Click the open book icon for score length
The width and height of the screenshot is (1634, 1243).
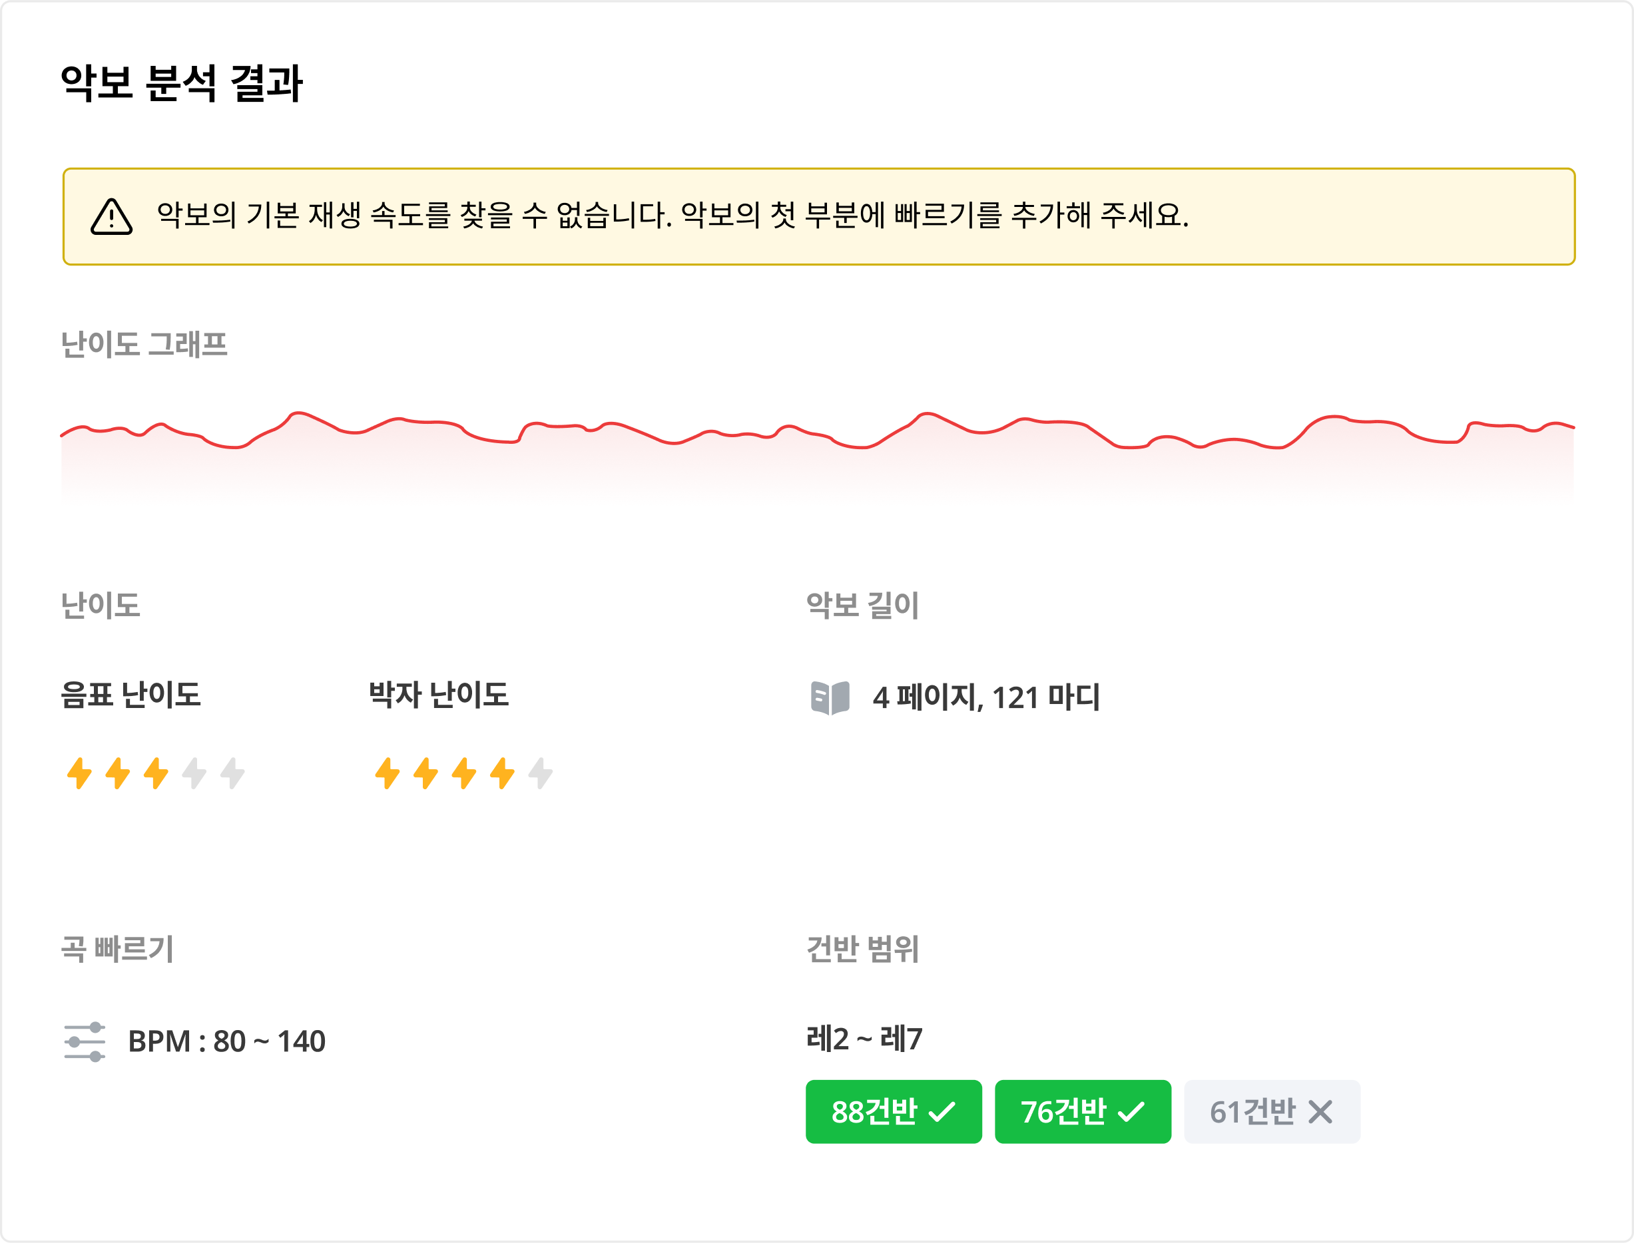pos(830,698)
